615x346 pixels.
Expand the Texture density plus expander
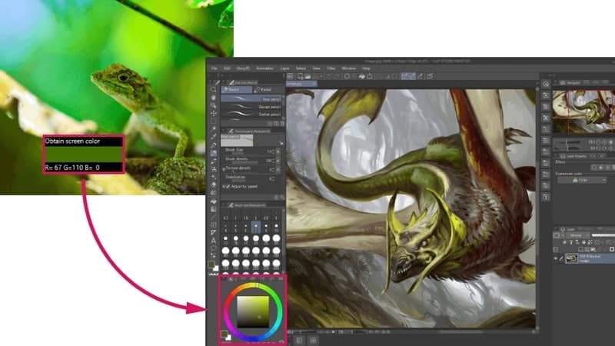[224, 169]
